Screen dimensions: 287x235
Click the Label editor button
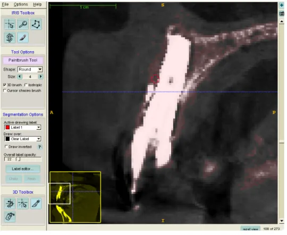click(23, 169)
